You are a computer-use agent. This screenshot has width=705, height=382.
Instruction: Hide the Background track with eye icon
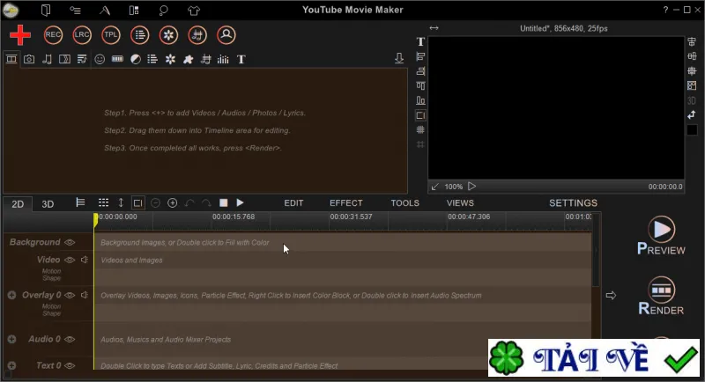click(x=70, y=242)
